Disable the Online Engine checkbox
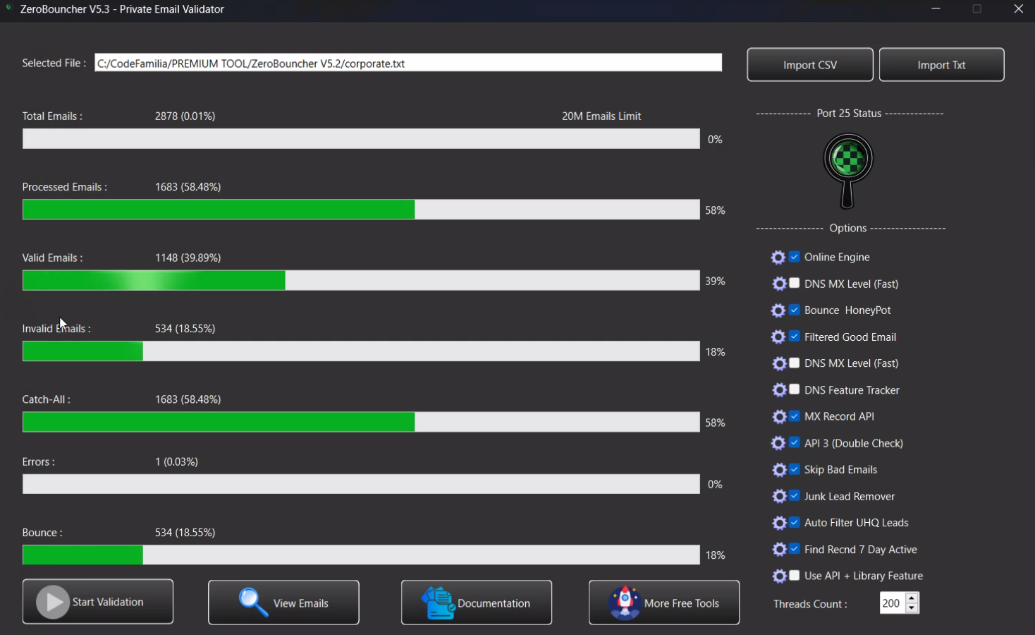Screen dimensions: 1035x635 (x=795, y=257)
